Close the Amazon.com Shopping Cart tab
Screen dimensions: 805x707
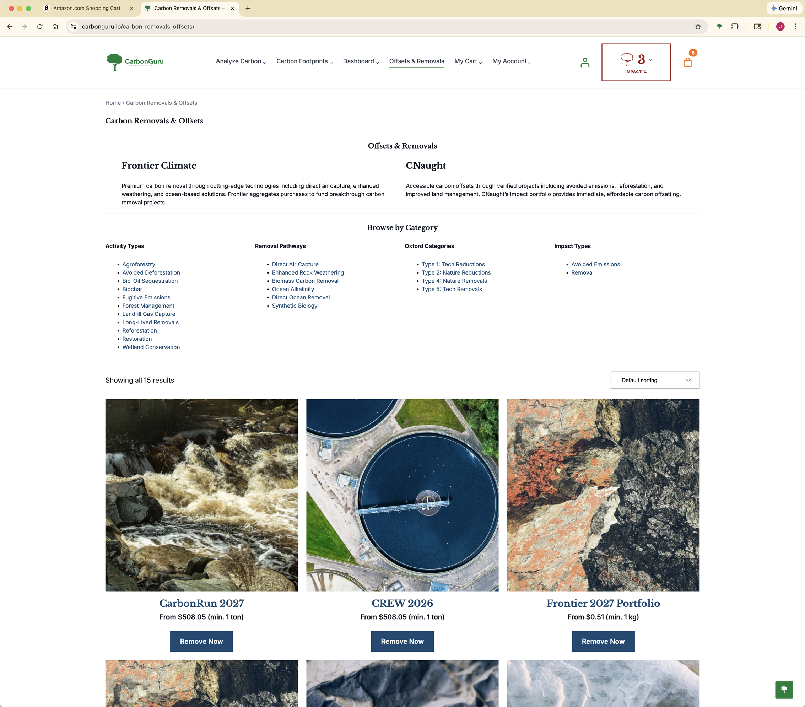[x=131, y=8]
